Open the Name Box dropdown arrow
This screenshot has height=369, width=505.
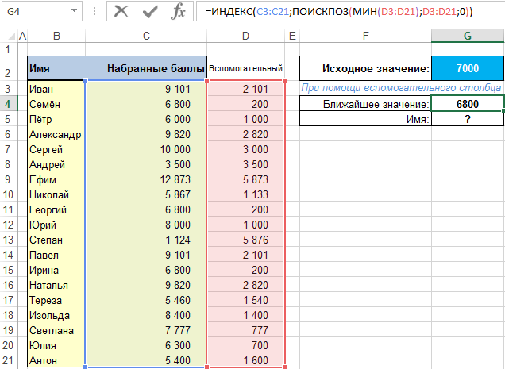point(74,11)
